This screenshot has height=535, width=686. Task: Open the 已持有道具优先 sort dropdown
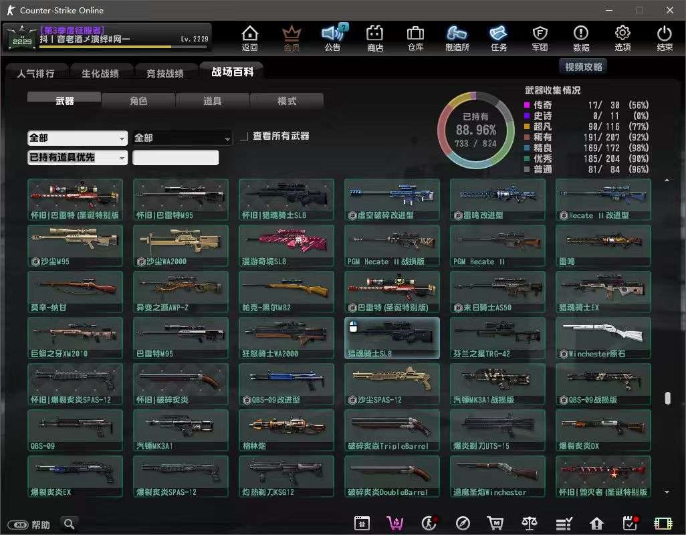coord(78,157)
